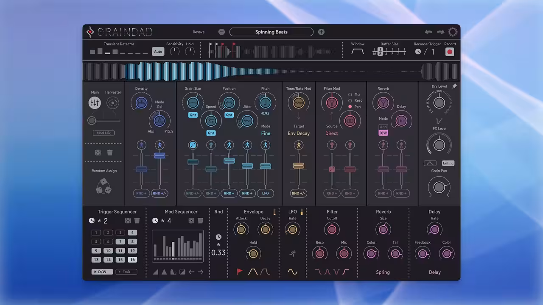
Task: Click the Resave button
Action: pos(199,32)
